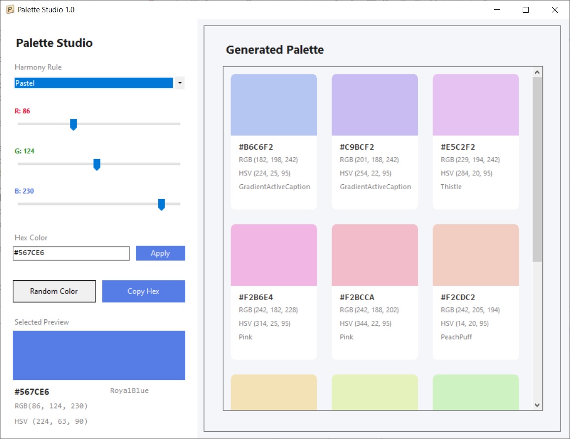Open the Harmony Rule dropdown arrow

[180, 83]
